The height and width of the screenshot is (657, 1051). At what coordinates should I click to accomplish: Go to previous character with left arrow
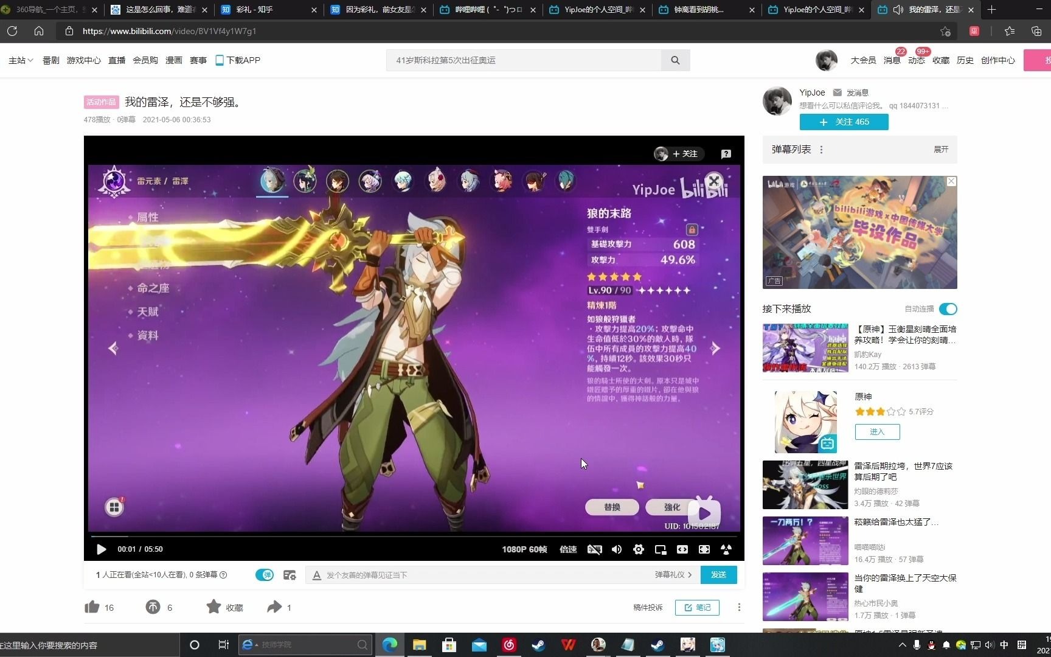point(113,349)
